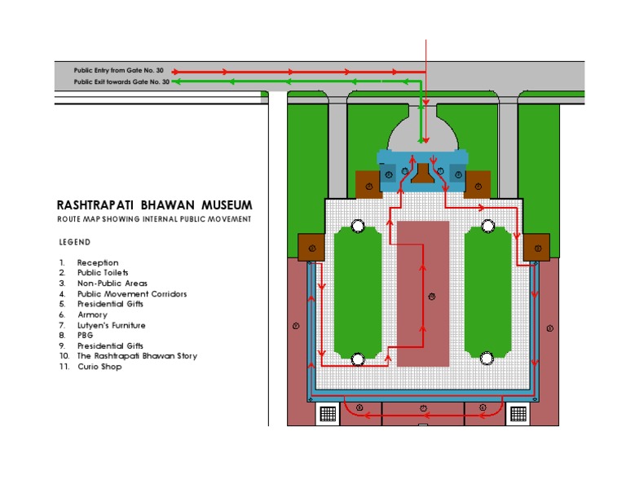Screen dimensions: 626x484
Task: Select the Curio Shop legend entry
Action: [x=99, y=367]
